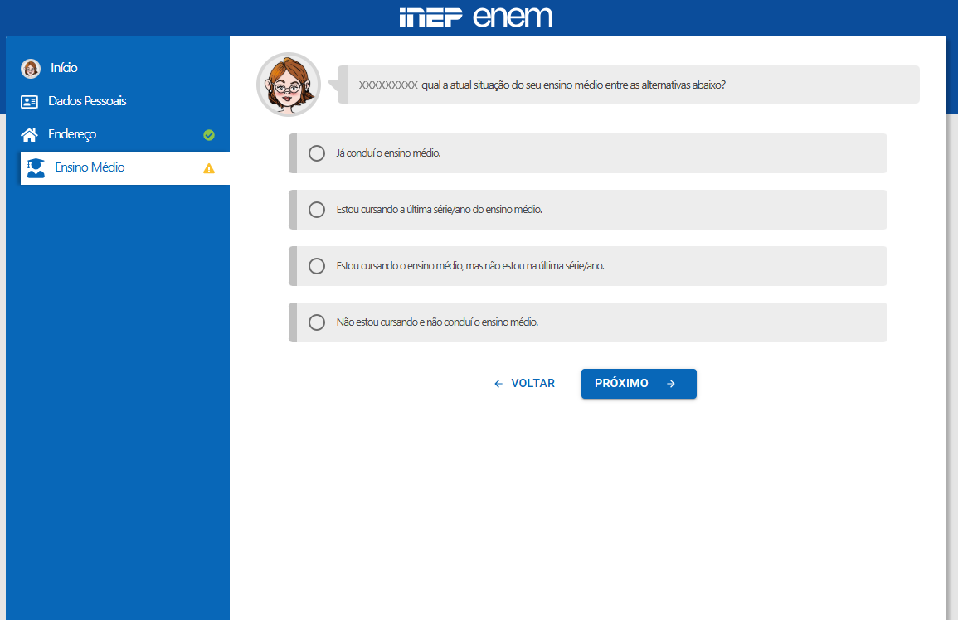Click the arrow icon inside PRÓXIMO button
Image resolution: width=958 pixels, height=620 pixels.
672,384
